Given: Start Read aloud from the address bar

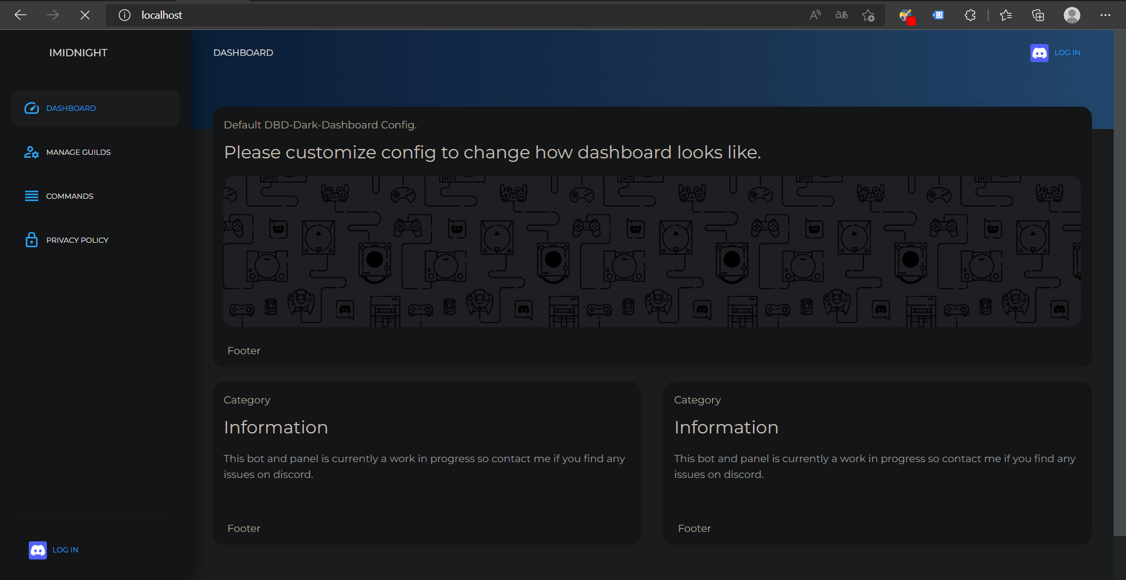Looking at the screenshot, I should pos(815,15).
